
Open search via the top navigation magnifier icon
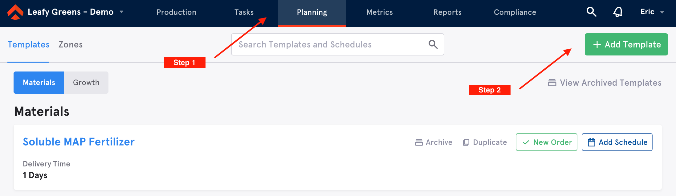click(591, 12)
